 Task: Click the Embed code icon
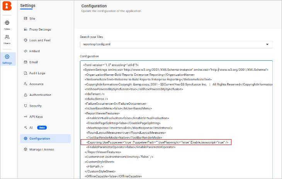pyautogui.click(x=25, y=51)
